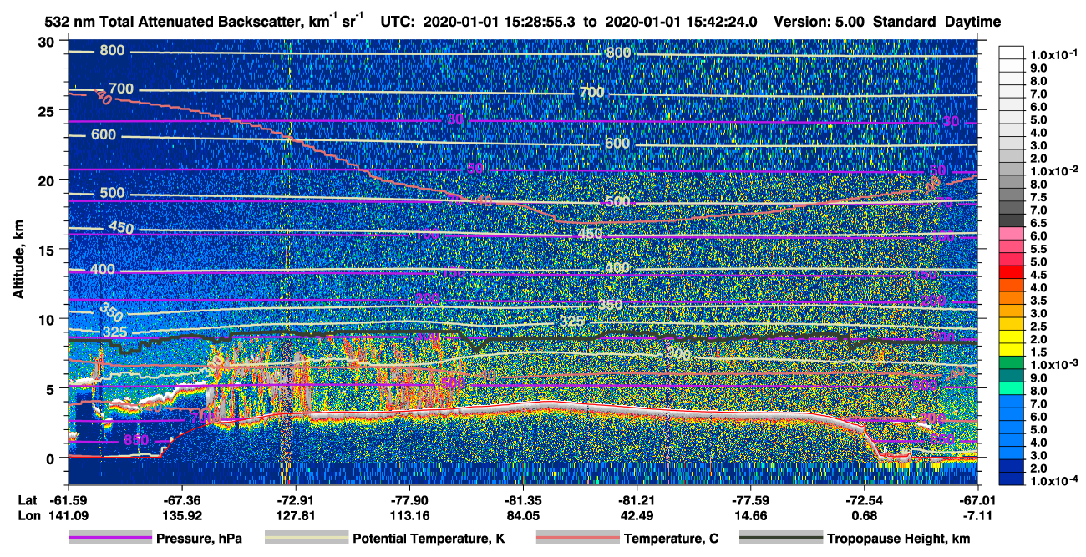
Task: Click the salmon Temperature legend line sample
Action: pos(577,539)
